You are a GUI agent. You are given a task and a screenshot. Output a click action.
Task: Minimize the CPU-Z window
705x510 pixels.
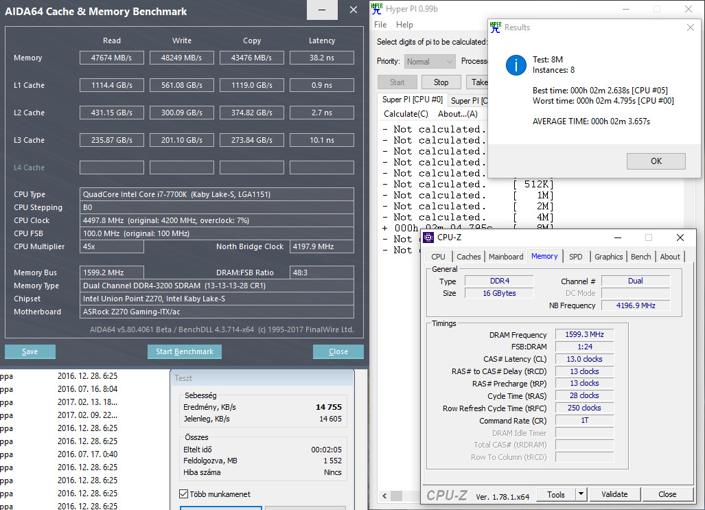click(x=618, y=237)
